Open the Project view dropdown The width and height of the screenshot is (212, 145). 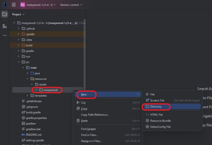tap(18, 14)
